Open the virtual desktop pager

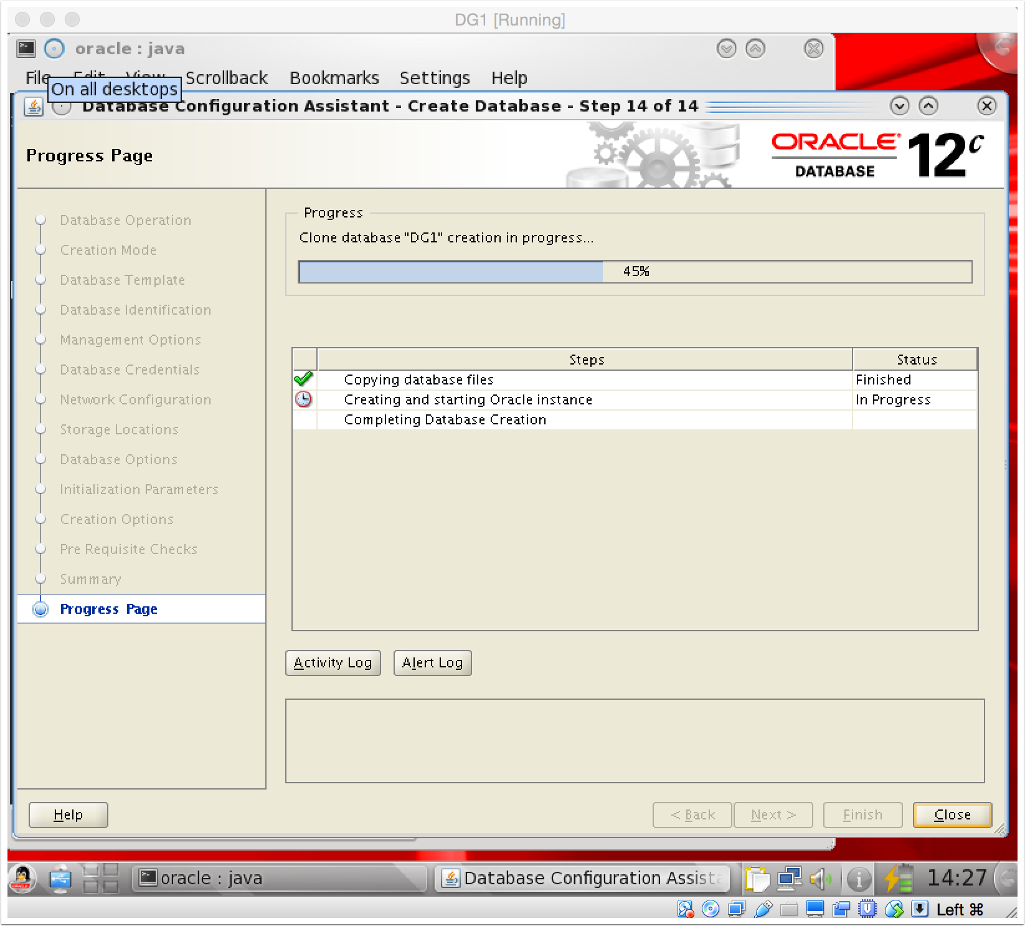click(101, 879)
